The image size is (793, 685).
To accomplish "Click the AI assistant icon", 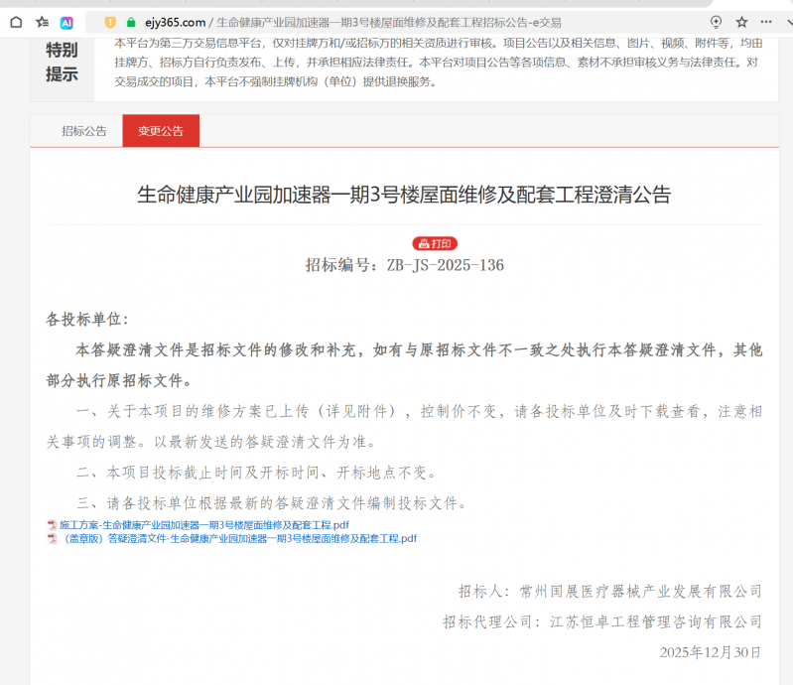I will [67, 22].
